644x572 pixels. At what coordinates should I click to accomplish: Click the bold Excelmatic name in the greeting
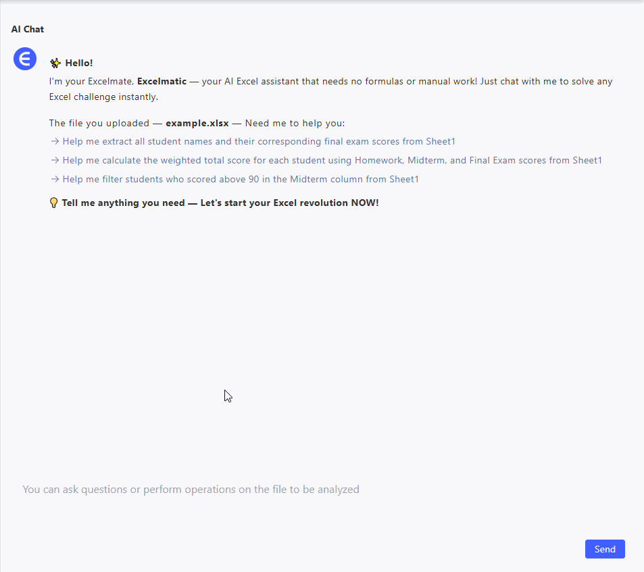(162, 82)
